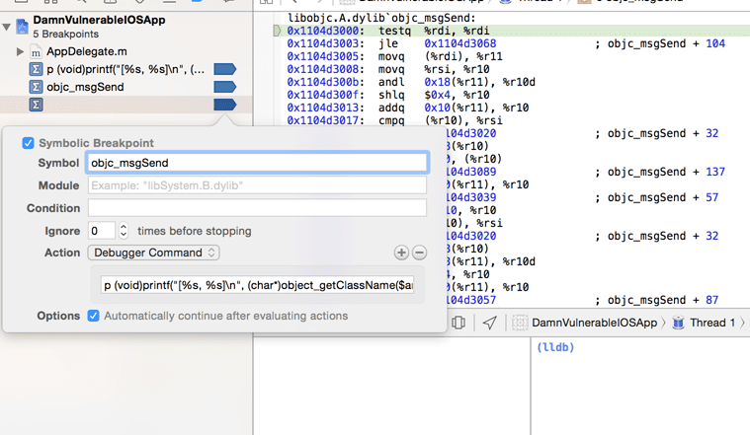
Task: Click Thread 1 in the debug breadcrumb
Action: pyautogui.click(x=711, y=323)
